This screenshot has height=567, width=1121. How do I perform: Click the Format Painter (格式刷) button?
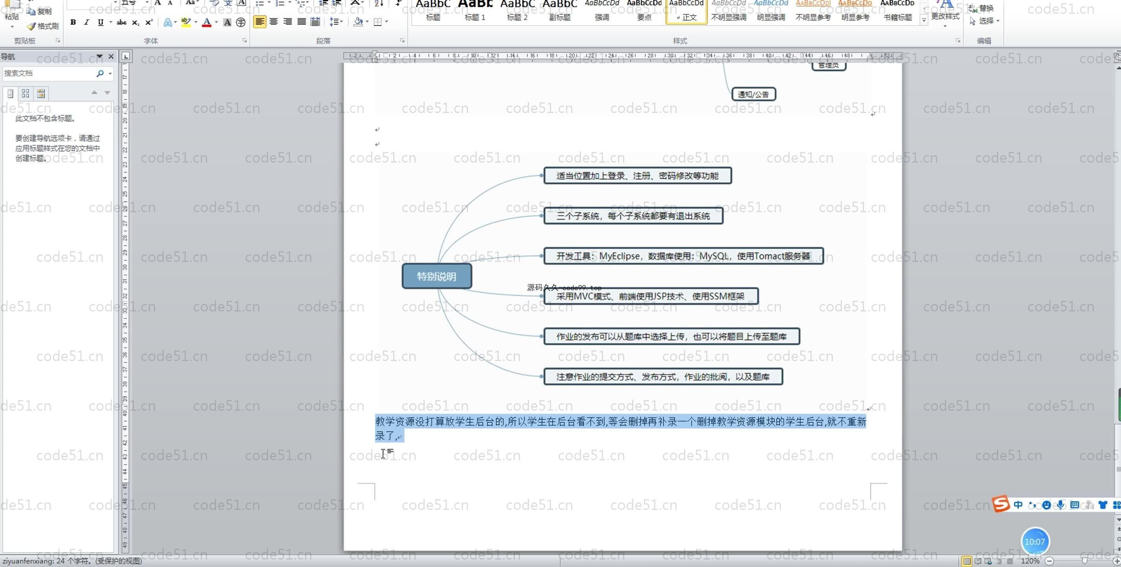coord(43,26)
